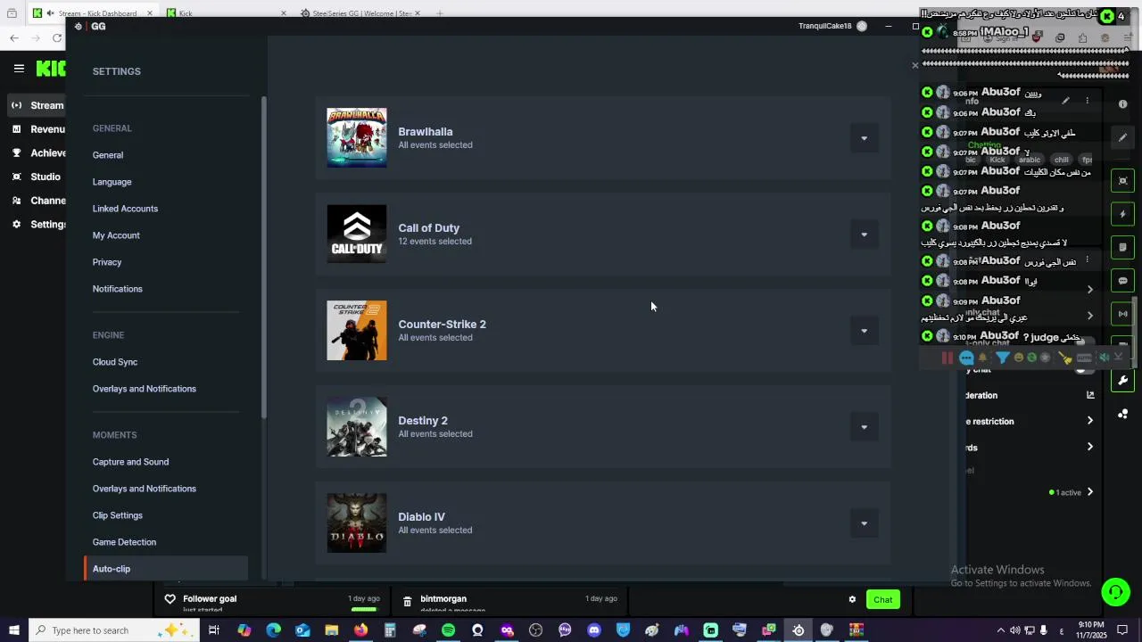Click the wrench tool icon in right rail

(1122, 381)
